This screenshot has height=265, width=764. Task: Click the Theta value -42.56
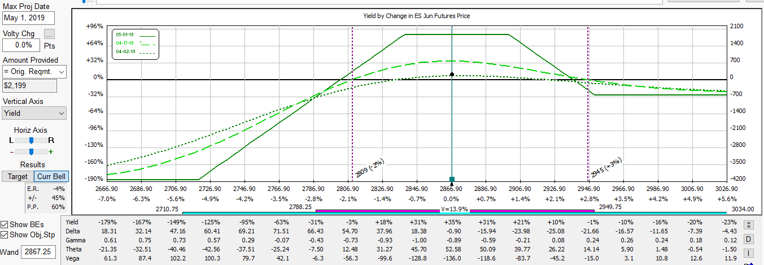tap(212, 249)
